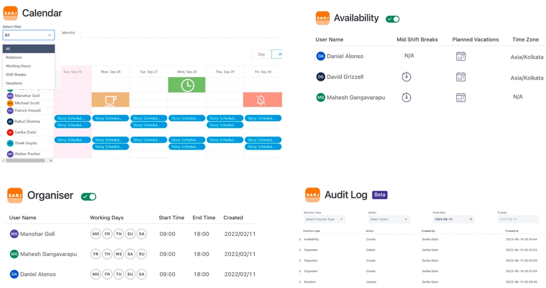The width and height of the screenshot is (546, 288).
Task: Click Sarika Dalal's red avatar icon
Action: 10,132
